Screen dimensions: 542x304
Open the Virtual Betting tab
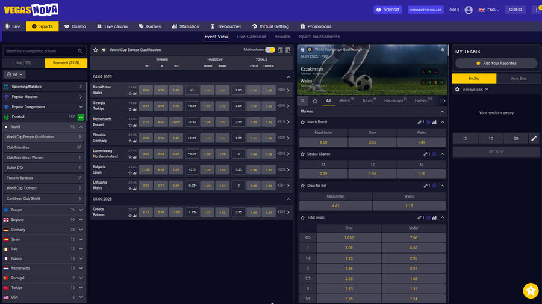270,26
